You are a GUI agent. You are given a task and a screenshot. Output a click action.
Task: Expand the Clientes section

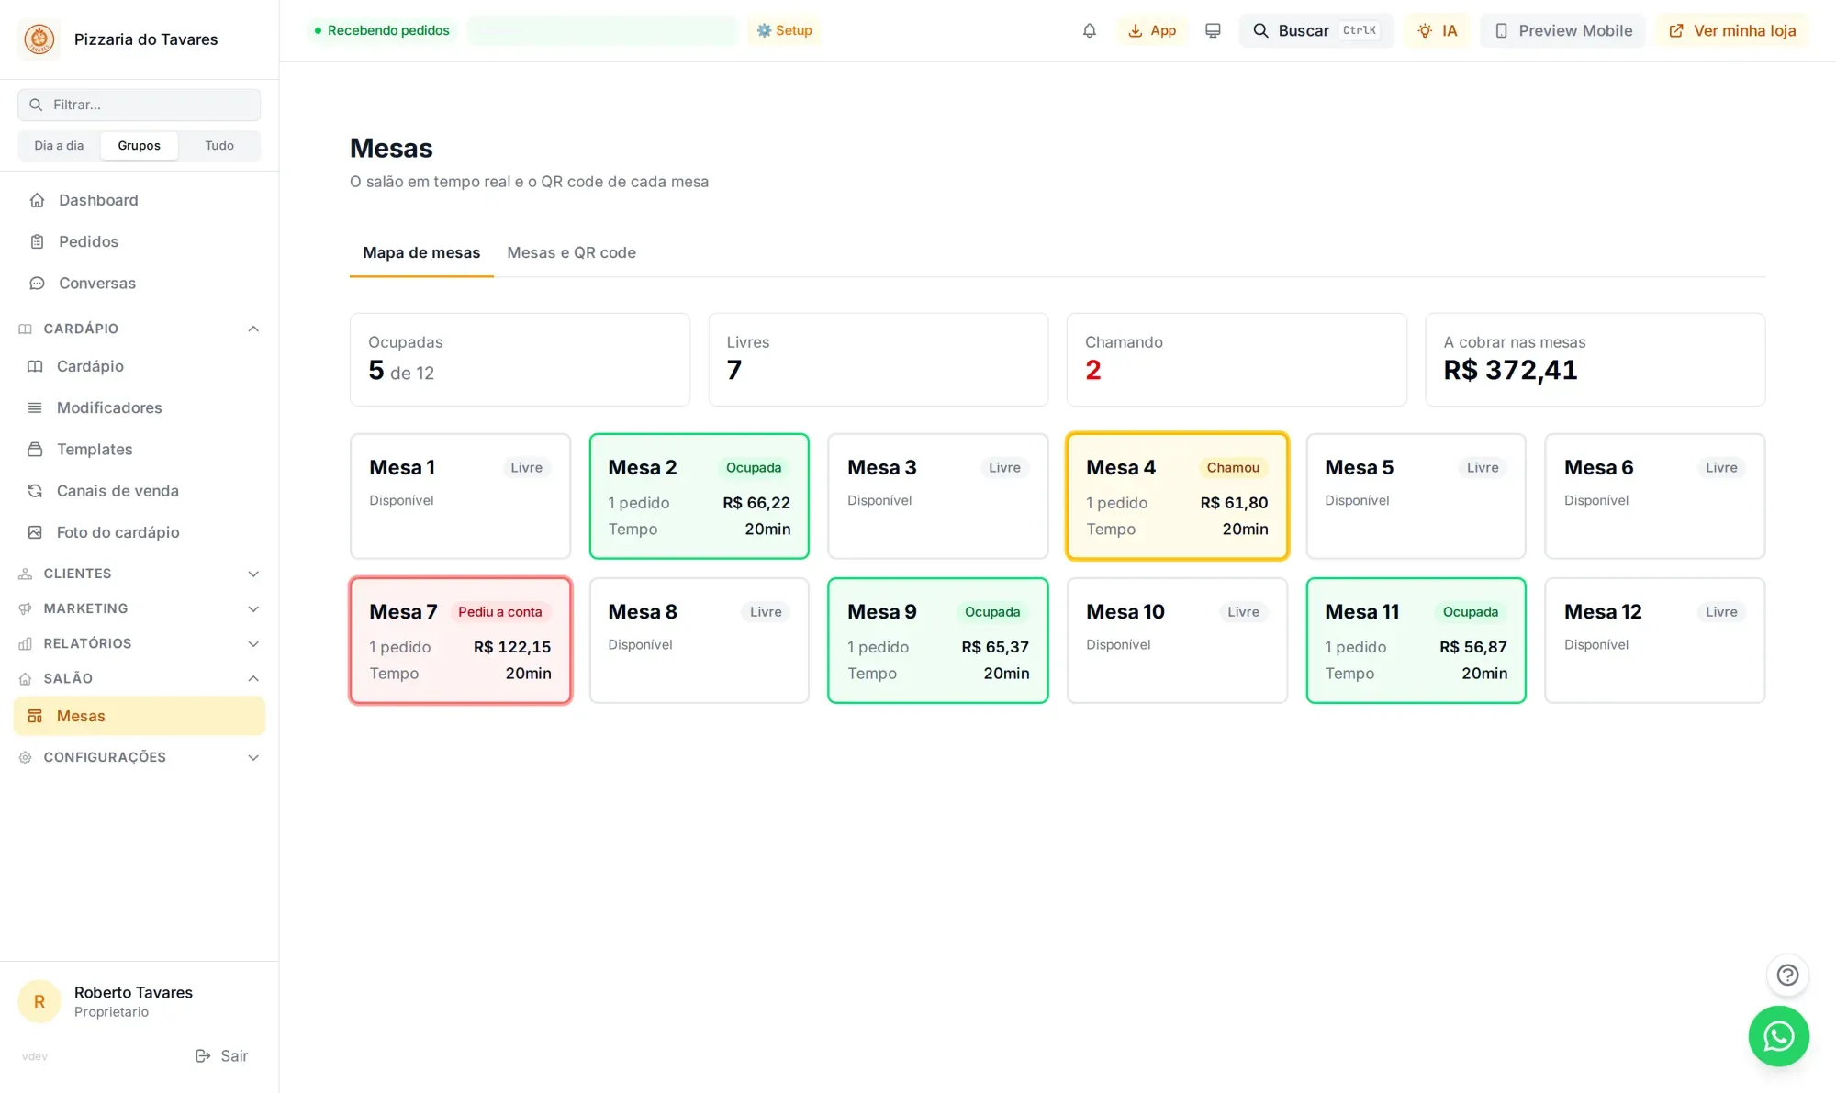pyautogui.click(x=139, y=574)
